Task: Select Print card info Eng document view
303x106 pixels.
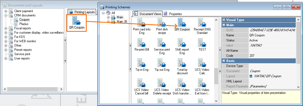Action: (142, 26)
